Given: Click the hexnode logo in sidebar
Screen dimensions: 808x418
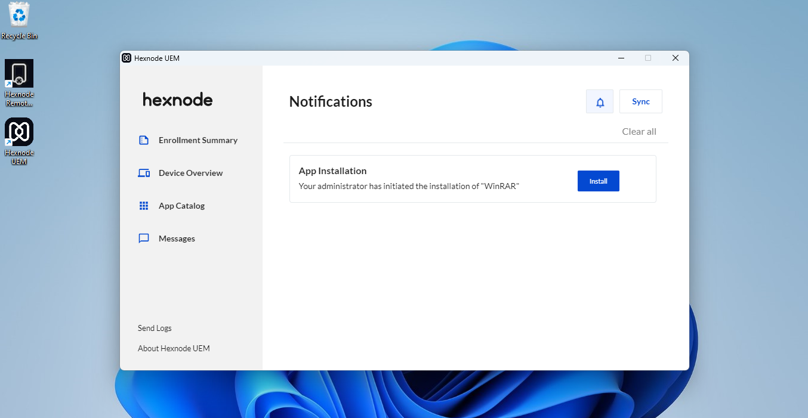Looking at the screenshot, I should point(178,100).
